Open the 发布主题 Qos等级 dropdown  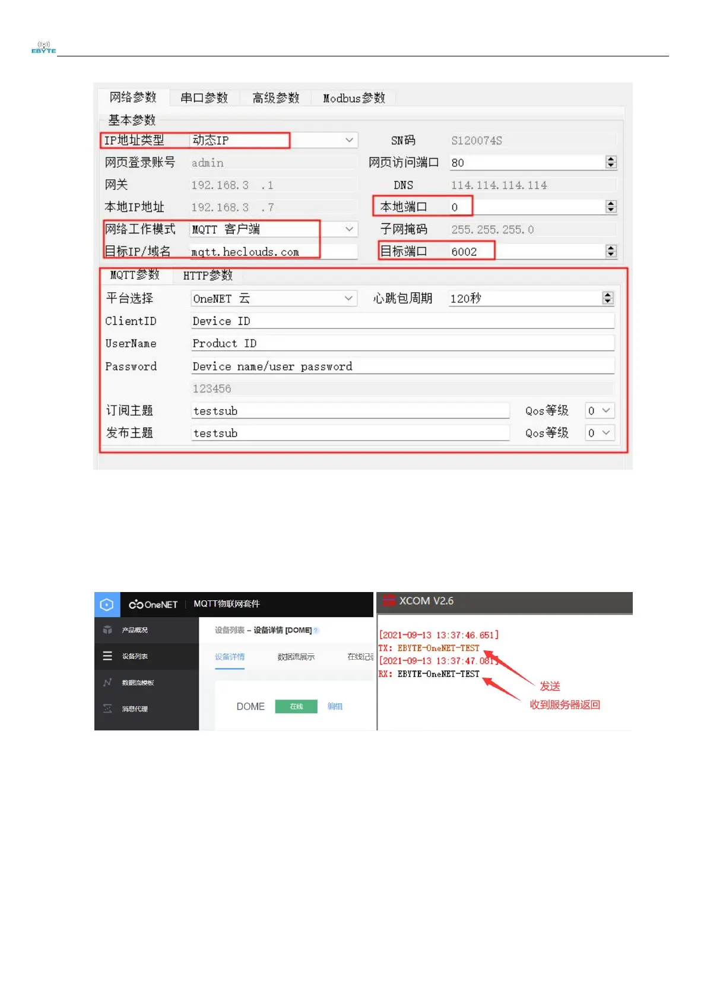click(x=599, y=433)
